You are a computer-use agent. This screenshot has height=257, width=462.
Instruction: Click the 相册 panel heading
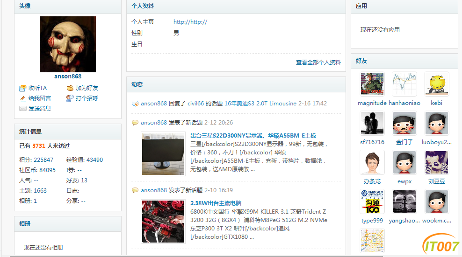[x=25, y=224]
